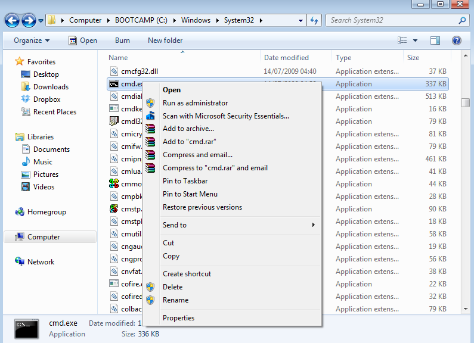Click the Music note icon
The image size is (474, 343).
[26, 161]
